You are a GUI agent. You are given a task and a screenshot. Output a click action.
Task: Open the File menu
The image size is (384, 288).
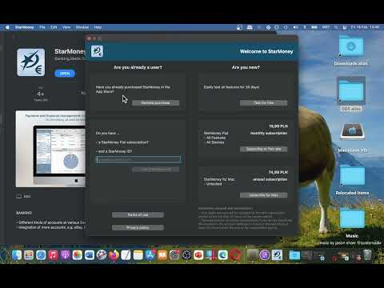coord(42,27)
